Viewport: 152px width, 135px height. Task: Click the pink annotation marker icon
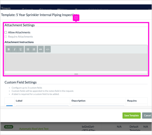click(76, 18)
